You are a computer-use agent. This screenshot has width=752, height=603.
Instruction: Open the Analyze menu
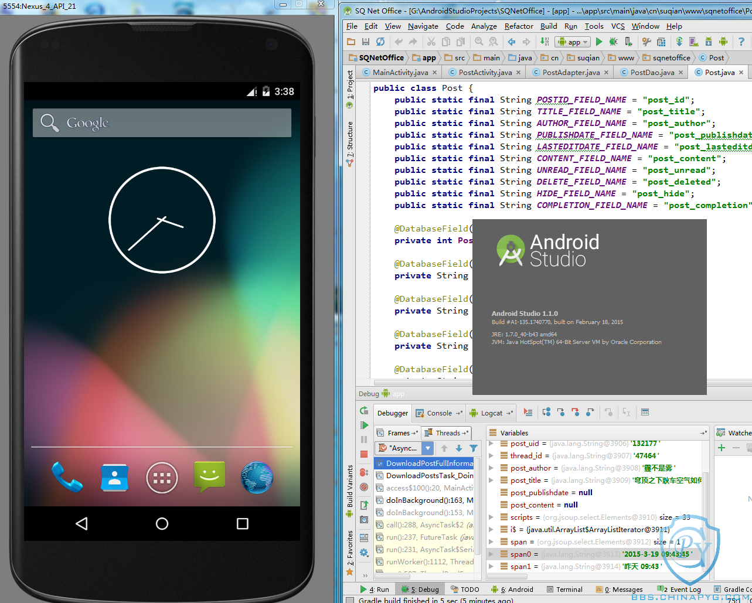pyautogui.click(x=484, y=26)
